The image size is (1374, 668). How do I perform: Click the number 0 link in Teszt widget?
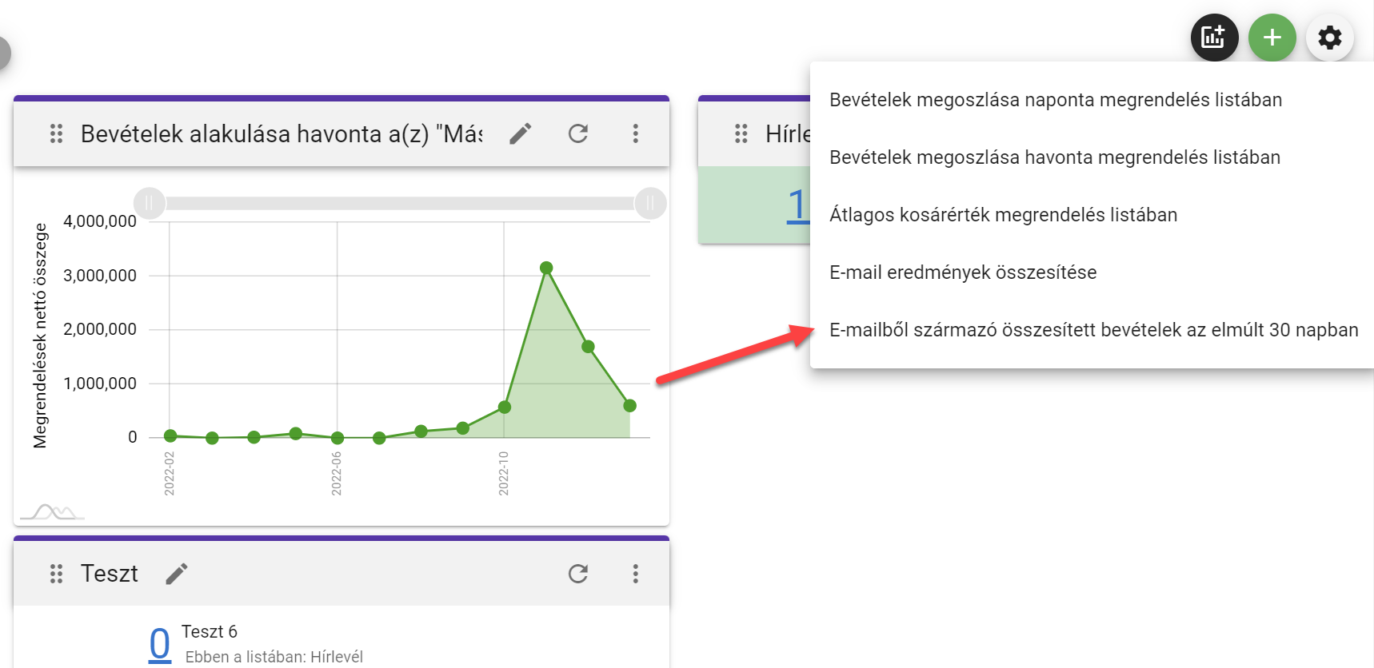point(160,644)
